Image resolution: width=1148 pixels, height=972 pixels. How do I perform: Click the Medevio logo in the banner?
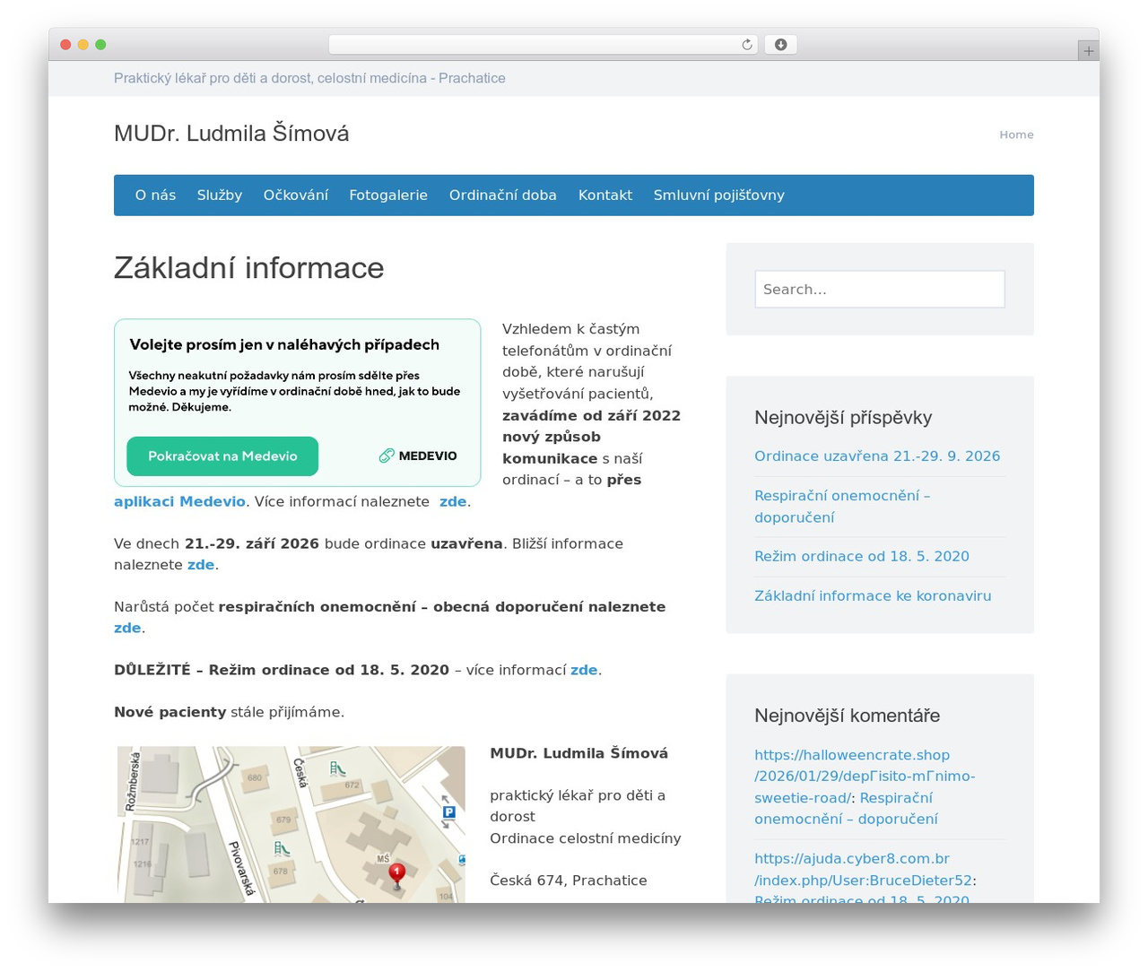coord(418,456)
